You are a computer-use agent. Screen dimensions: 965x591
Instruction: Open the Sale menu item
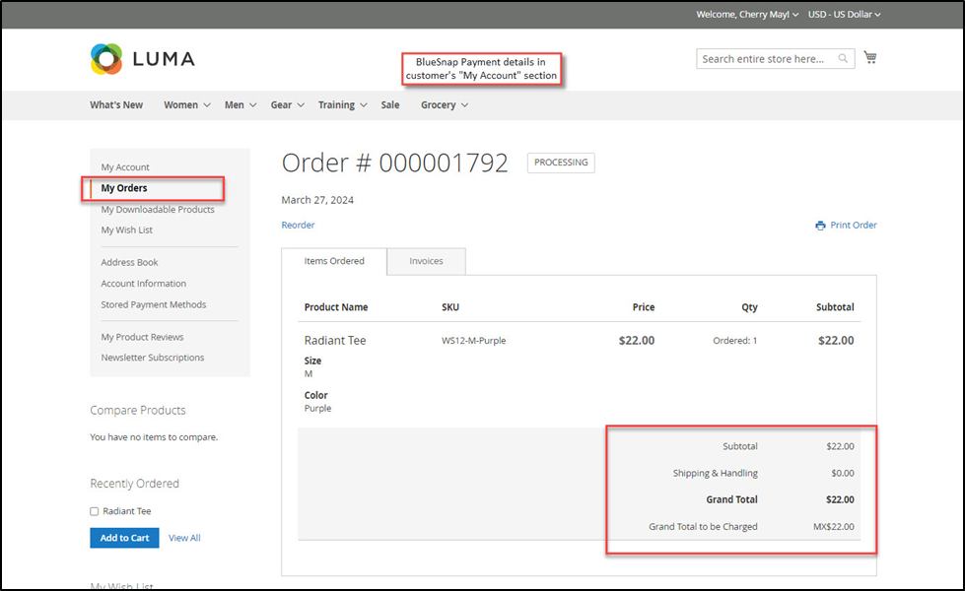point(390,105)
